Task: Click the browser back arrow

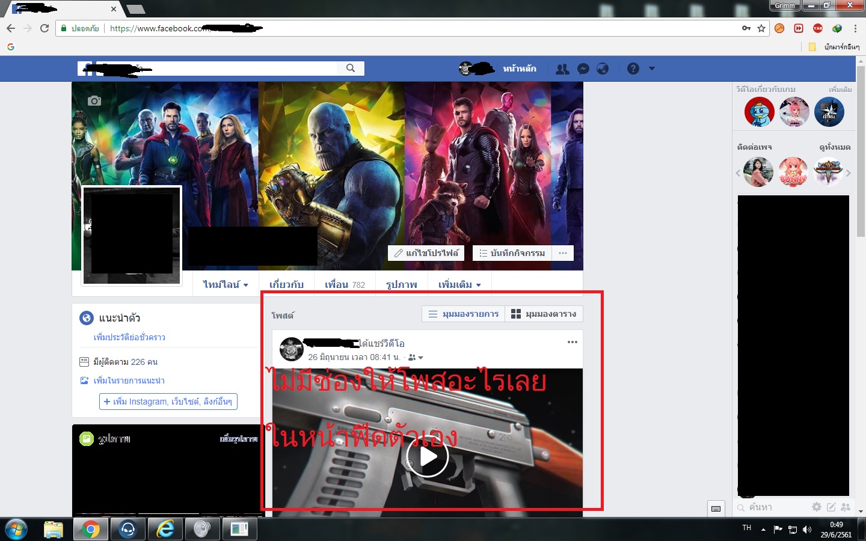Action: pyautogui.click(x=11, y=28)
